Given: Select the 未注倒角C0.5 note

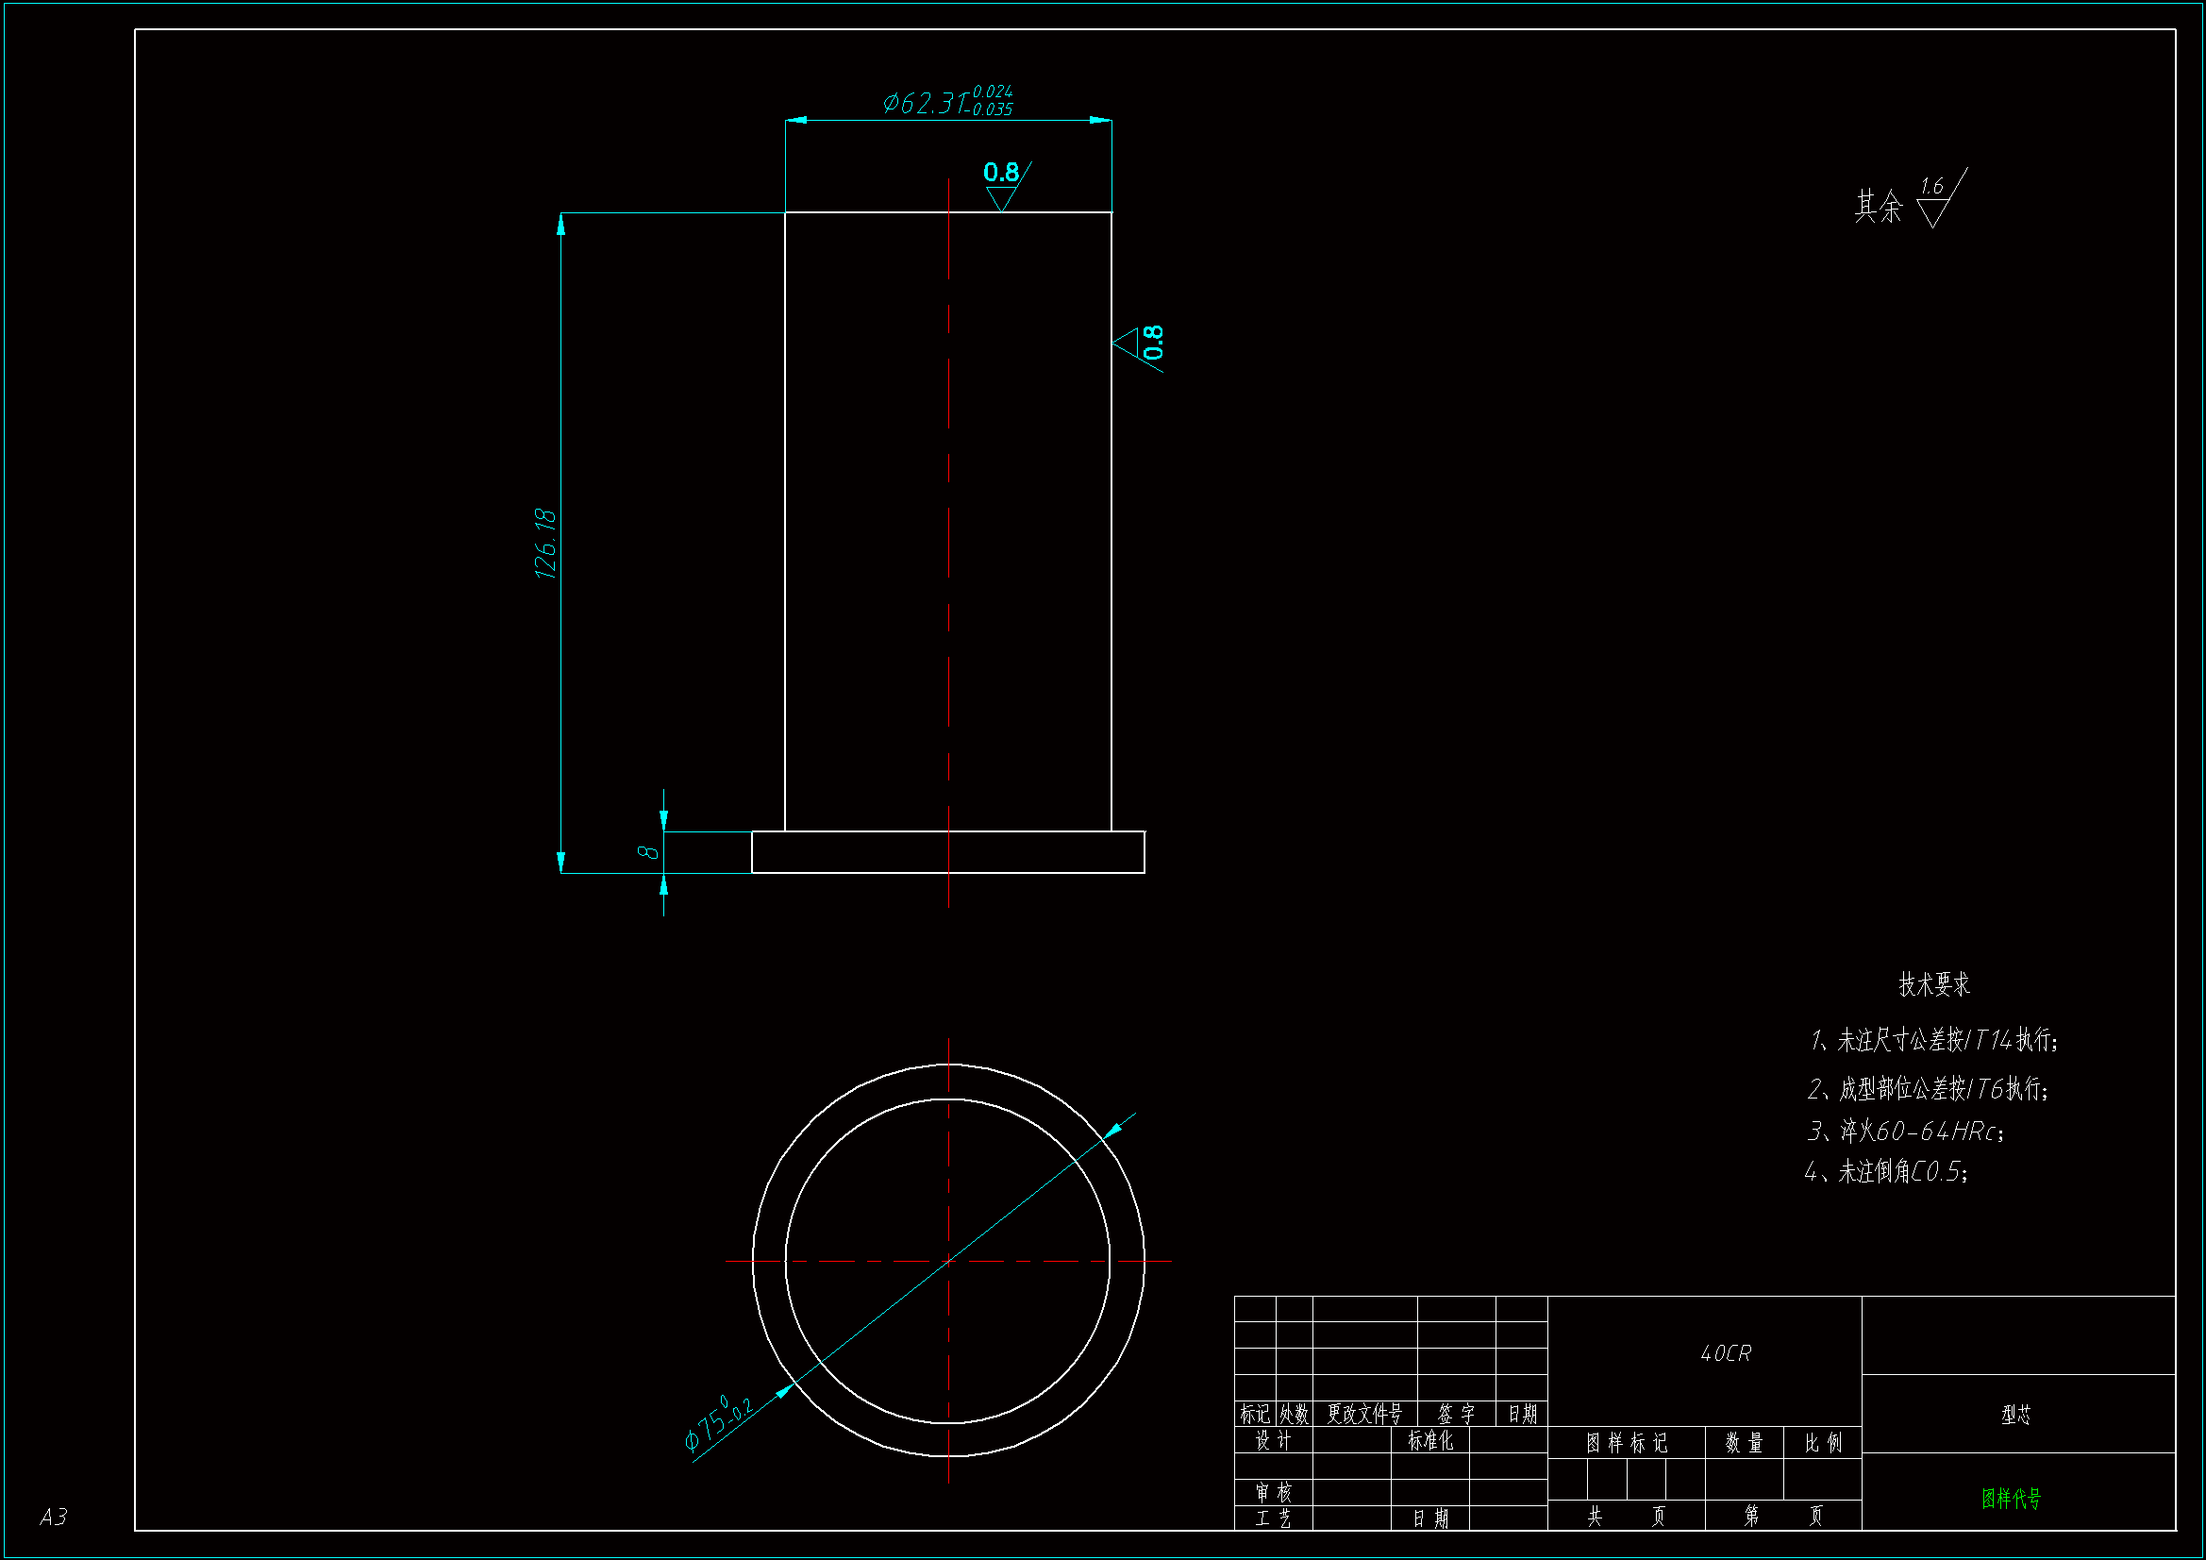Looking at the screenshot, I should click(1887, 1172).
